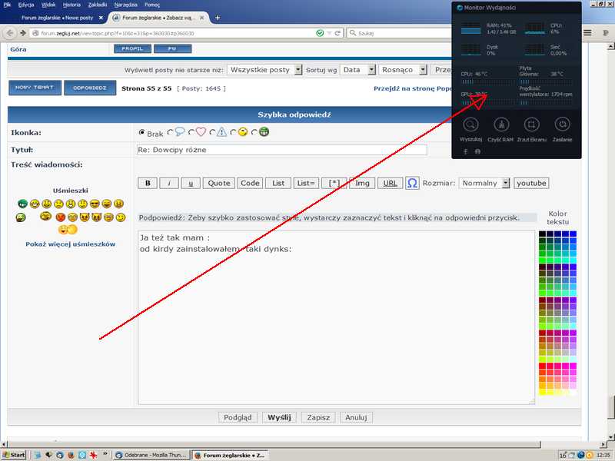Click the Zasilanie power icon
Image resolution: width=615 pixels, height=461 pixels.
coord(562,124)
